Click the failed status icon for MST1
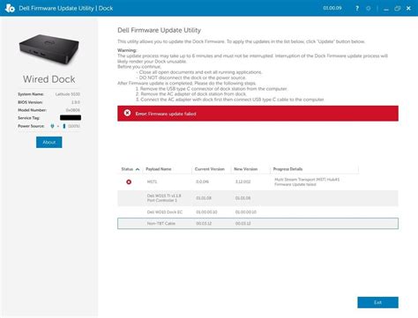The height and width of the screenshot is (318, 418). coord(129,182)
